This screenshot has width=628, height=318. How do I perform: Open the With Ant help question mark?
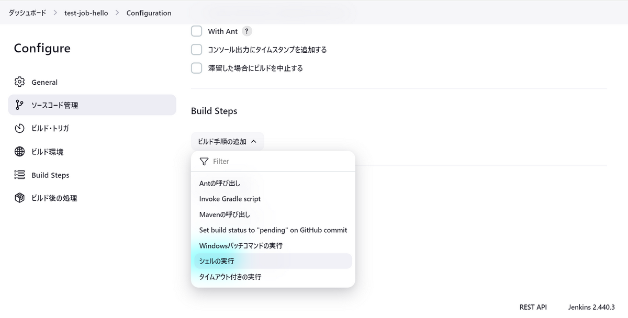247,31
